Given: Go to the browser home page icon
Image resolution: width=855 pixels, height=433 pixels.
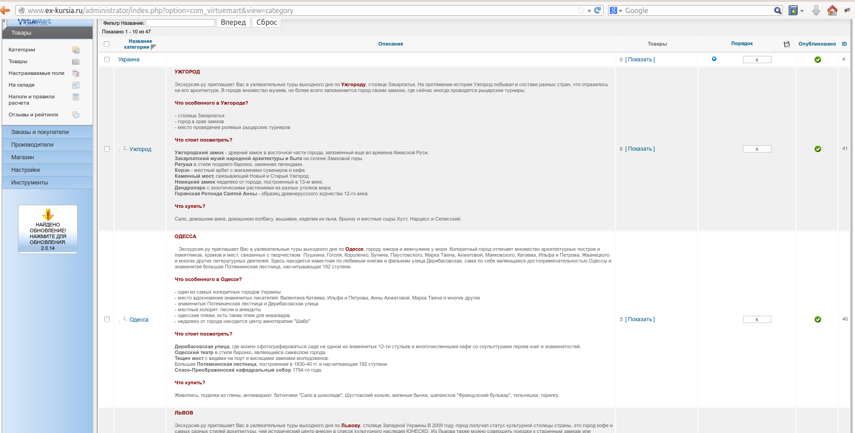Looking at the screenshot, I should point(832,10).
